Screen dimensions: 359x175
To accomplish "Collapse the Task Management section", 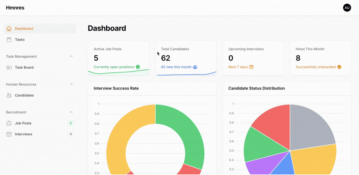I will pyautogui.click(x=71, y=56).
